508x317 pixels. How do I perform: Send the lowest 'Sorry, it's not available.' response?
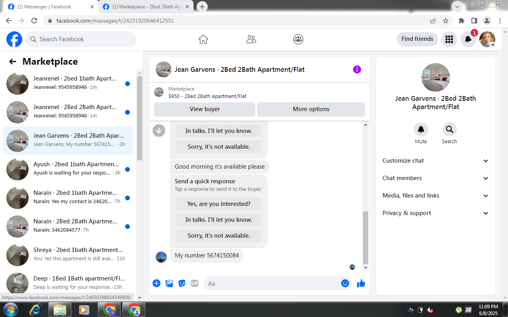219,236
